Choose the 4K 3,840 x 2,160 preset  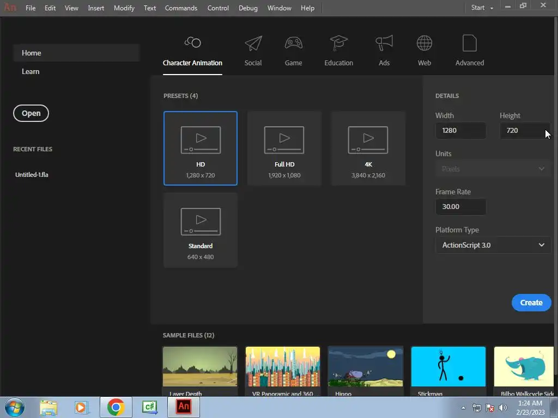click(x=368, y=148)
